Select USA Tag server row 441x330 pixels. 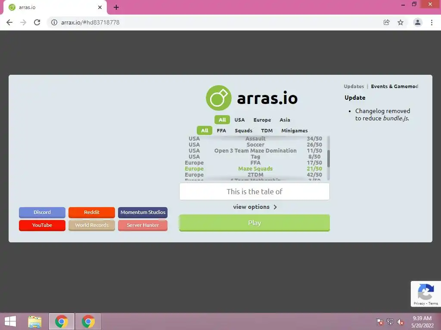255,157
